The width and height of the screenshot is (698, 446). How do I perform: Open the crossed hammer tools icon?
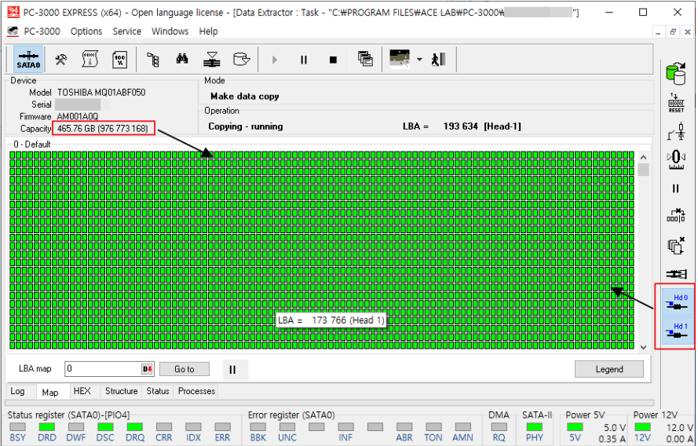61,59
